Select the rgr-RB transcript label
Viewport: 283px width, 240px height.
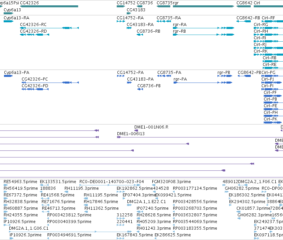179,31
